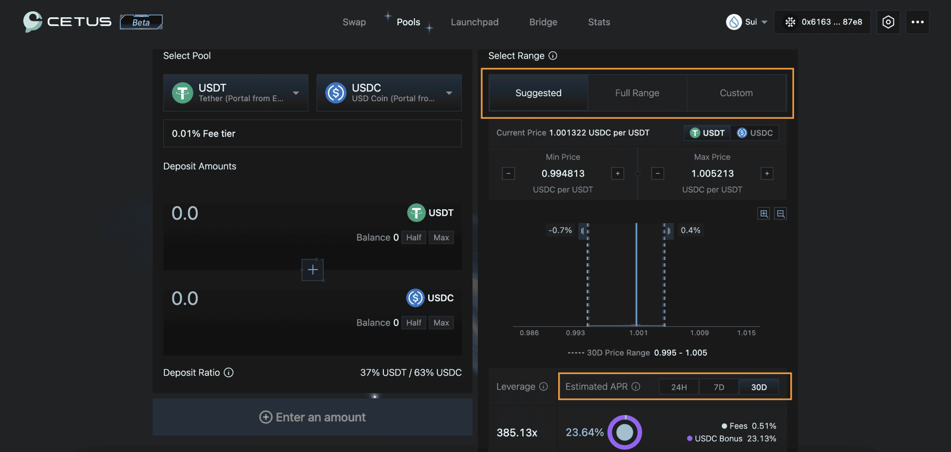Decrease the Min Price
The height and width of the screenshot is (452, 951).
508,174
